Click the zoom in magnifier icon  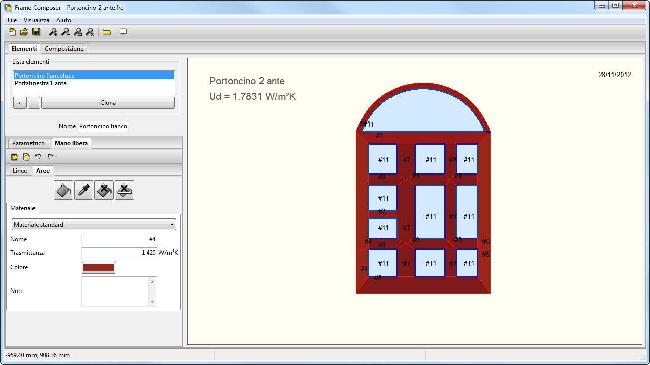coord(53,32)
